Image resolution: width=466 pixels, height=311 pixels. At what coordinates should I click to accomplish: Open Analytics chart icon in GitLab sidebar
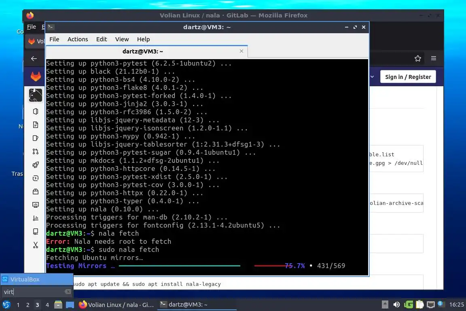pos(35,218)
